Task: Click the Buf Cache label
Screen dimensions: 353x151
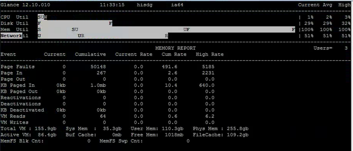Action: 81,135
